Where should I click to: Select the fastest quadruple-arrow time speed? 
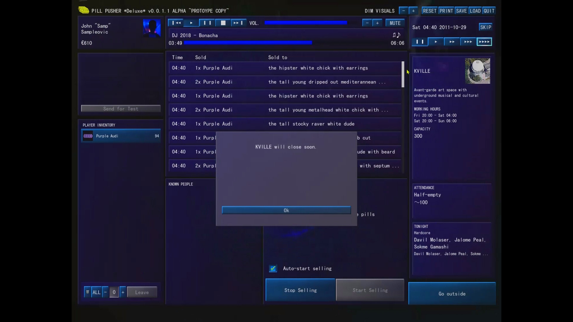point(484,42)
